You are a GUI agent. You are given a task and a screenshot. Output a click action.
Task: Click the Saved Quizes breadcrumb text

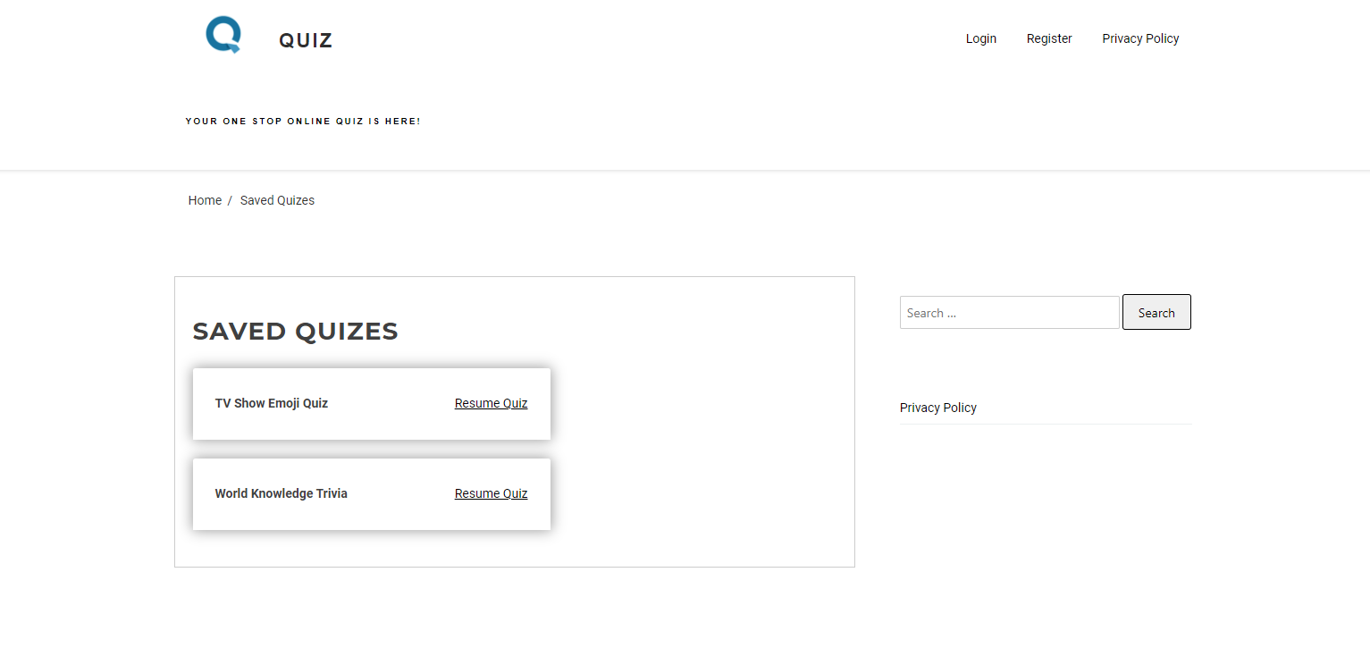point(277,200)
